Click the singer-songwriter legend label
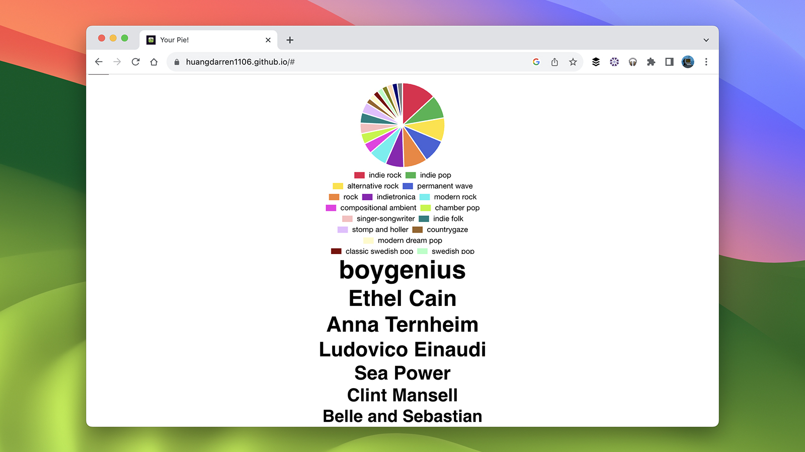 (x=386, y=219)
